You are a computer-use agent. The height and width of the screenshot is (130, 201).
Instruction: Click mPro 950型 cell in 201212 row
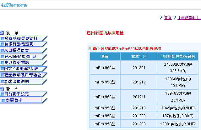105,82
